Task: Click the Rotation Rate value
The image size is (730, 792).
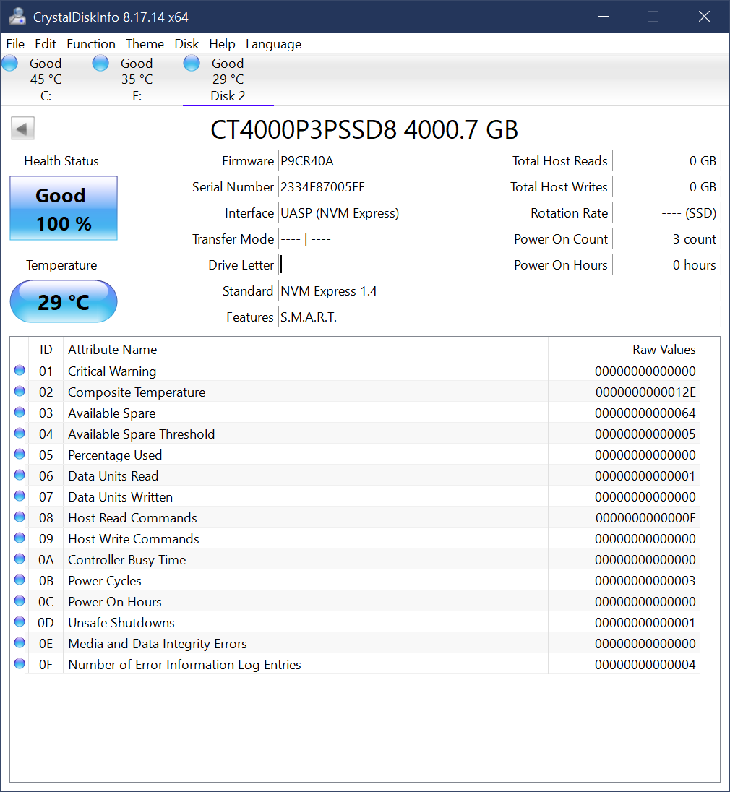Action: (666, 213)
